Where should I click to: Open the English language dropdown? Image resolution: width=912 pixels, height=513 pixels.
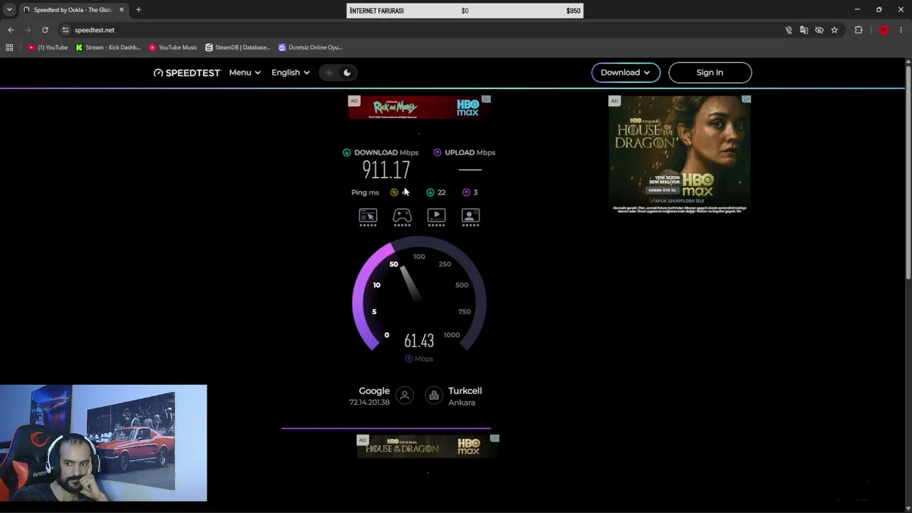pyautogui.click(x=290, y=73)
